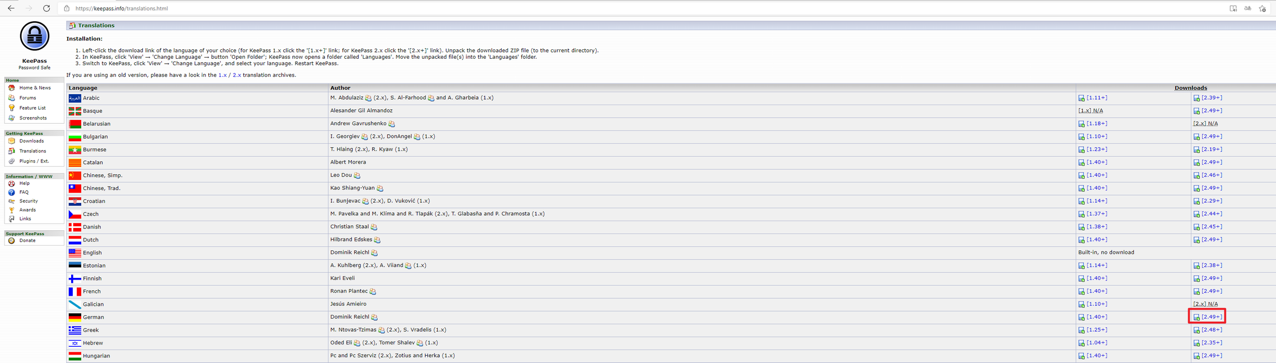Open Security page from the sidebar
Screen dimensions: 1276x363
[x=29, y=201]
